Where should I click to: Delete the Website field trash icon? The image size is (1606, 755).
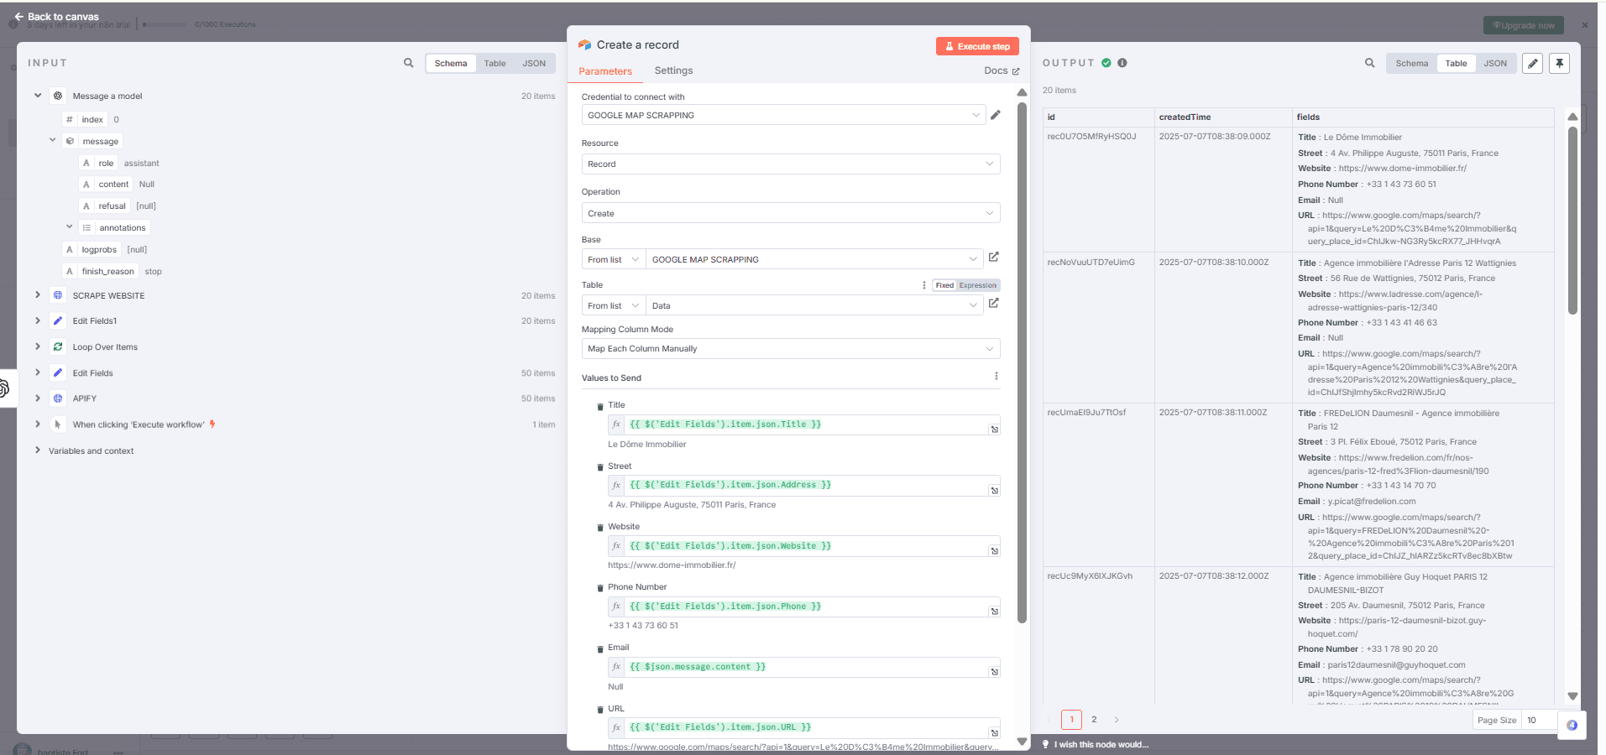point(599,528)
